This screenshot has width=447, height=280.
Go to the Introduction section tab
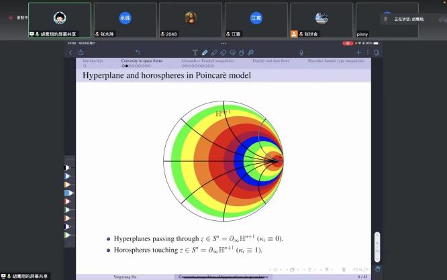[x=93, y=61]
